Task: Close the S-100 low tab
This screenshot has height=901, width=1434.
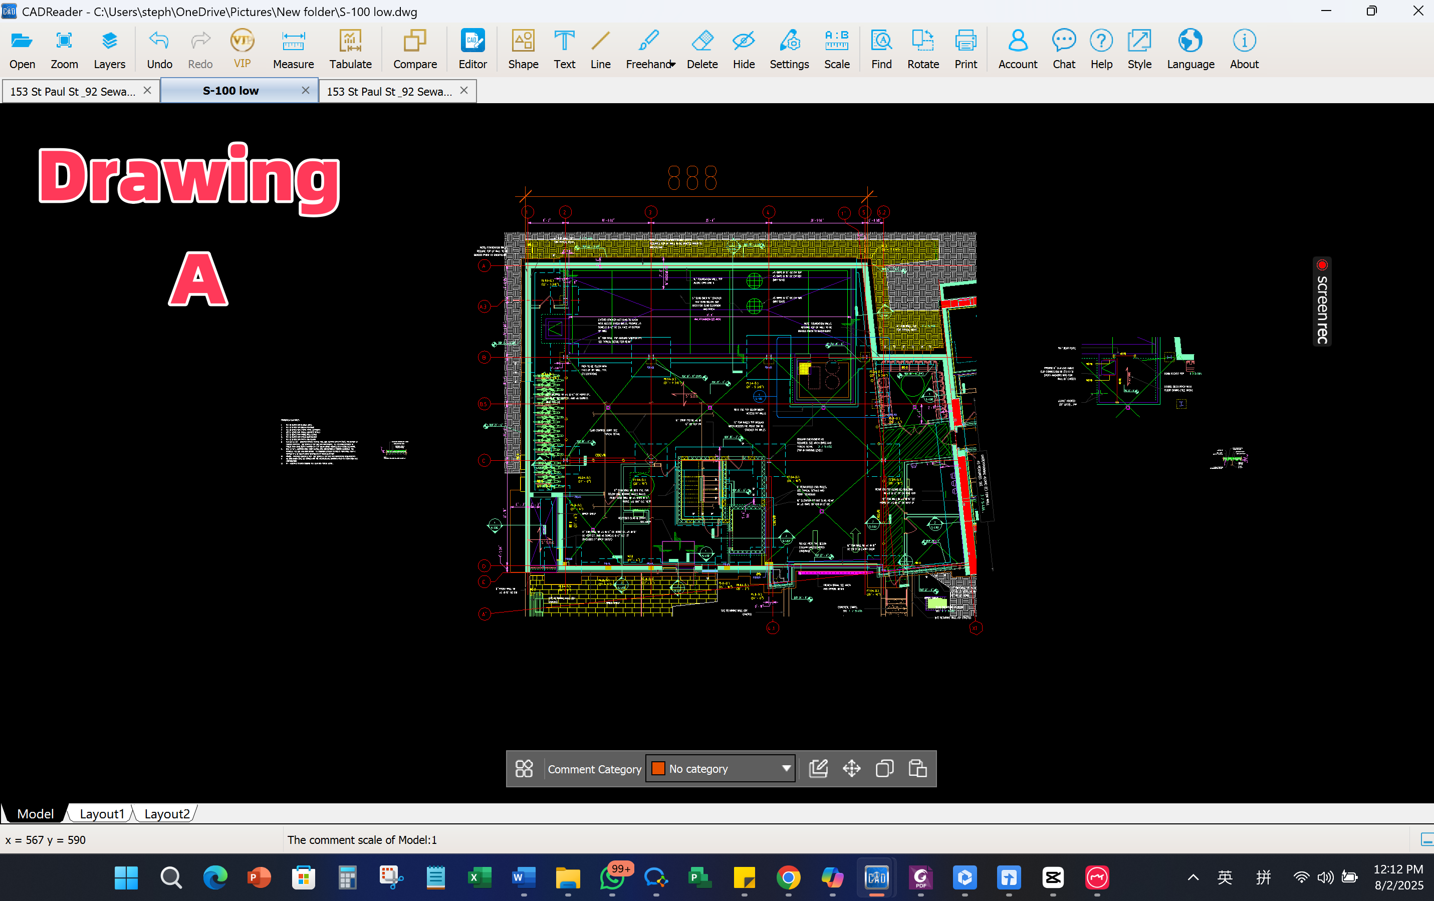Action: coord(306,91)
